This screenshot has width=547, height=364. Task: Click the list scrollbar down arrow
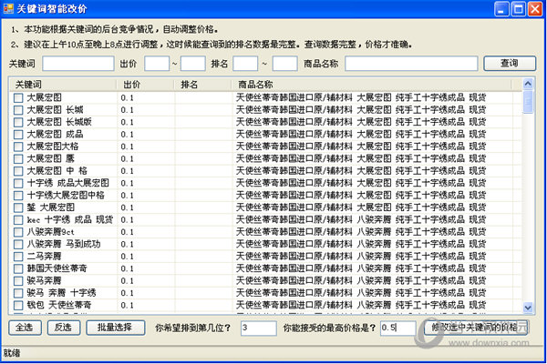tap(528, 308)
